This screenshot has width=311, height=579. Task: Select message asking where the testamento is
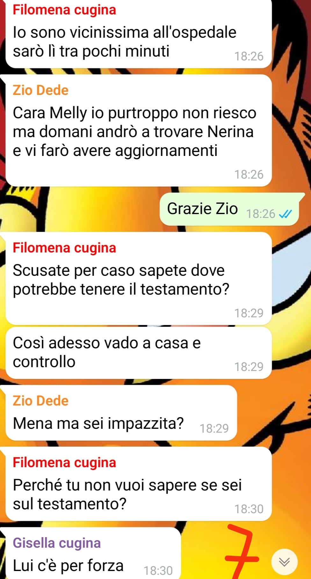139,278
